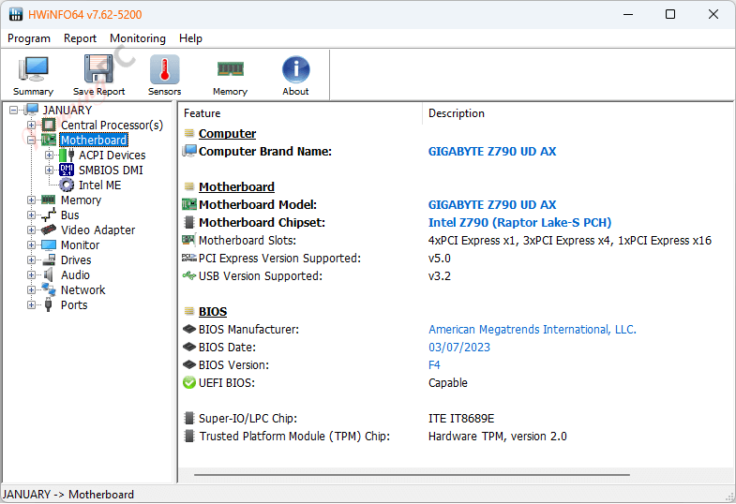Select the Video Adapter tree label
Screen dimensions: 736x504
coord(98,230)
